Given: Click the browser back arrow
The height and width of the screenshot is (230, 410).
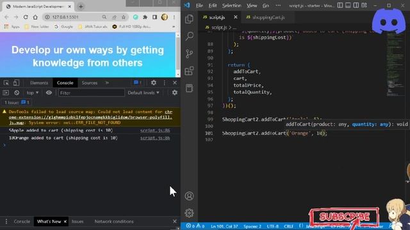Looking at the screenshot, I should [6, 17].
